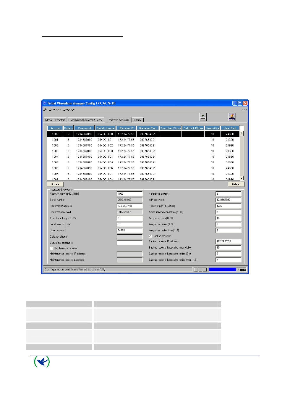
Task: Click the Teldat application icon in the title bar
Action: tap(45, 103)
